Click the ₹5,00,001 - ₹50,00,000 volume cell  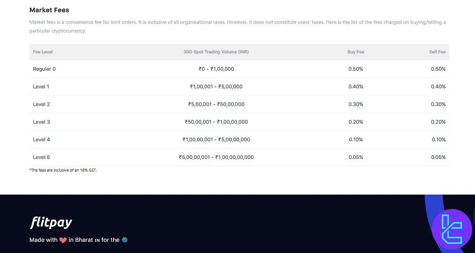tap(216, 104)
